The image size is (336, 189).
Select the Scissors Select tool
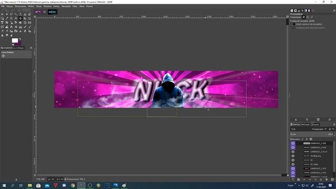[25, 14]
